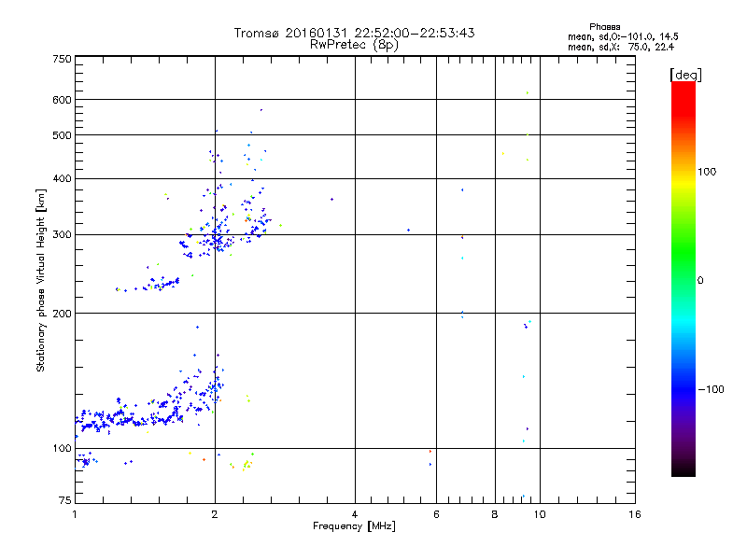Click the colorbar tick label '-100'
747x560 pixels.
(712, 389)
